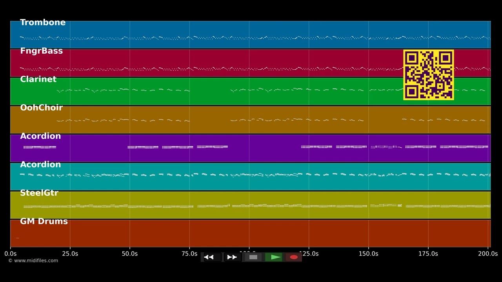The image size is (502, 282).
Task: Select the Clarinet track label
Action: (38, 80)
